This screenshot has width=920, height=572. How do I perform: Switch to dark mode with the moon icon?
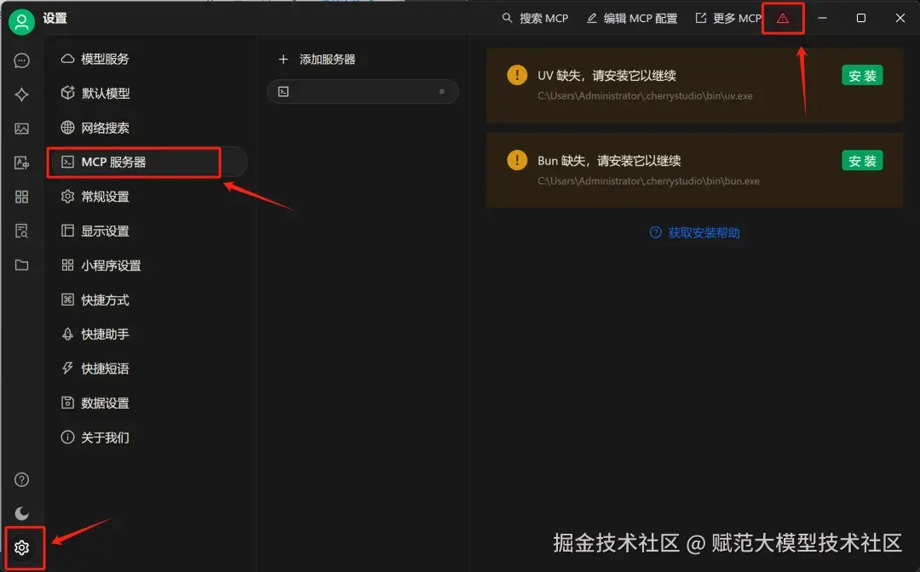point(22,513)
